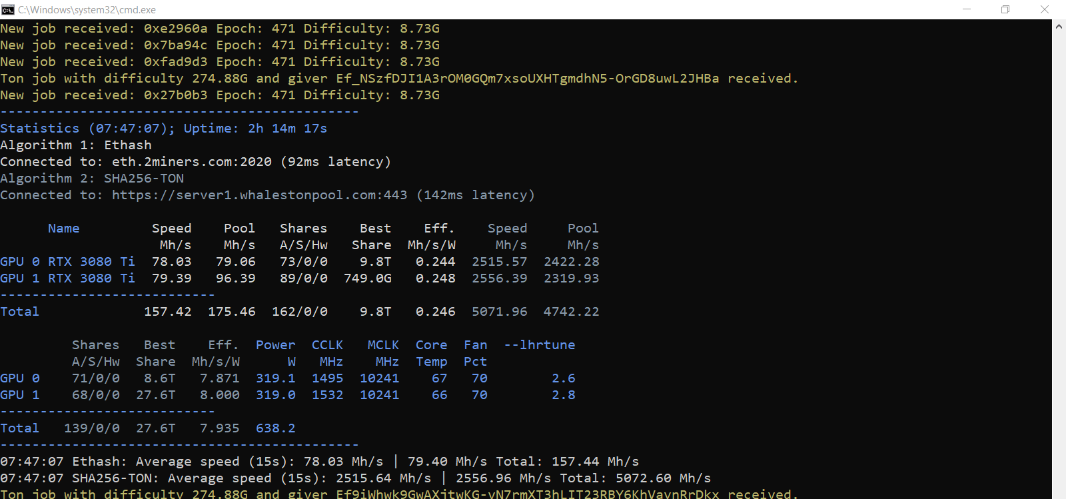Screen dimensions: 1066x499
Task: Click the server1.whalestonpool.com URL
Action: tap(259, 195)
